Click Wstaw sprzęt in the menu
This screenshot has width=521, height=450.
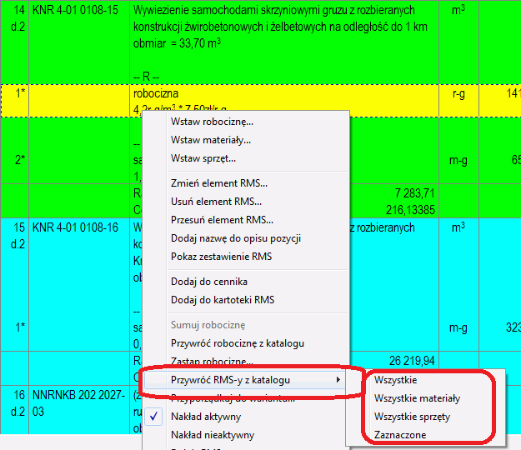[203, 158]
